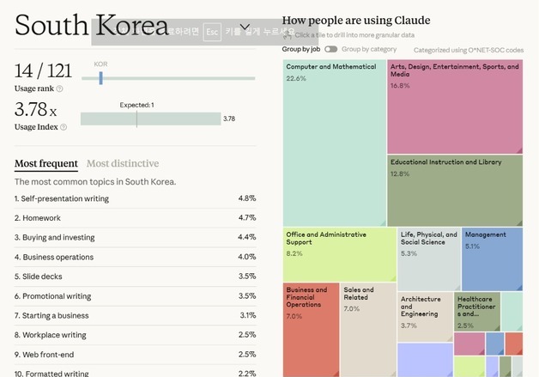Select Starting a business row
539x377 pixels.
[135, 315]
